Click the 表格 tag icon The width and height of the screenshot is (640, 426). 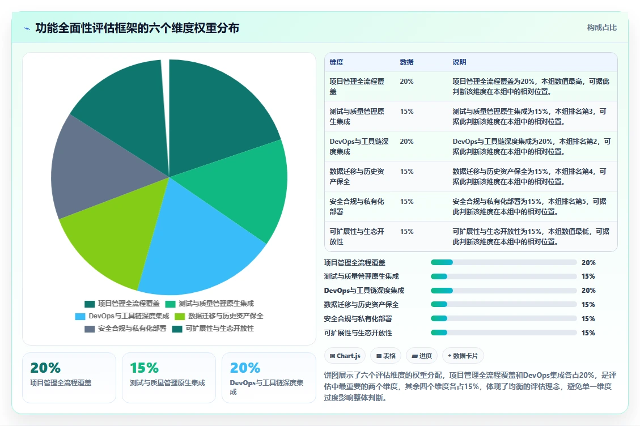click(379, 356)
